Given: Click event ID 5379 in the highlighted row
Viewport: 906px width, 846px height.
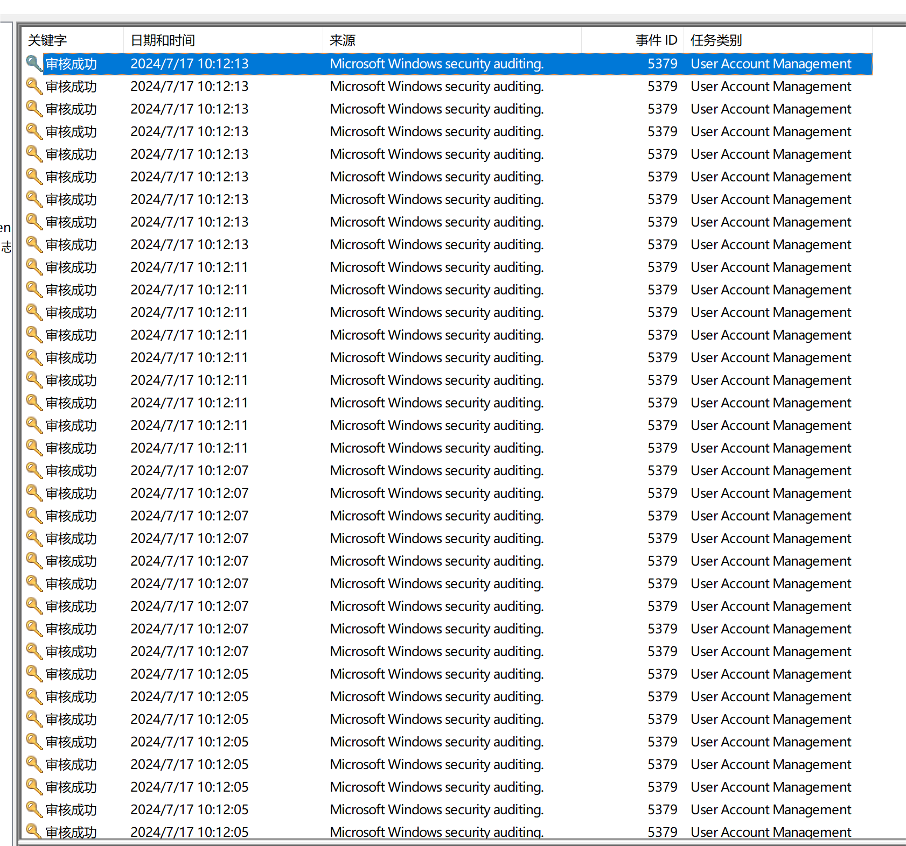Looking at the screenshot, I should coord(663,64).
